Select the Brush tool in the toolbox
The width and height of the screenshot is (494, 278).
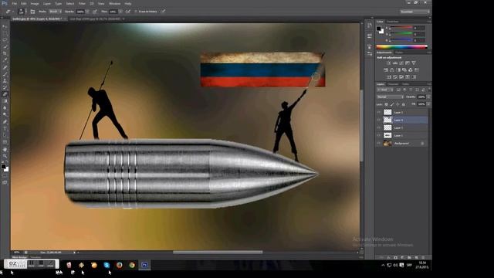coord(5,74)
